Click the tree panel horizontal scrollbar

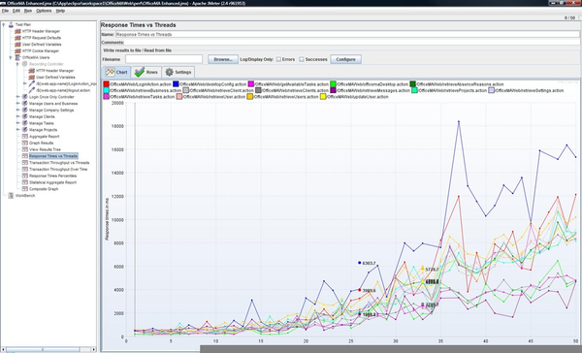48,350
